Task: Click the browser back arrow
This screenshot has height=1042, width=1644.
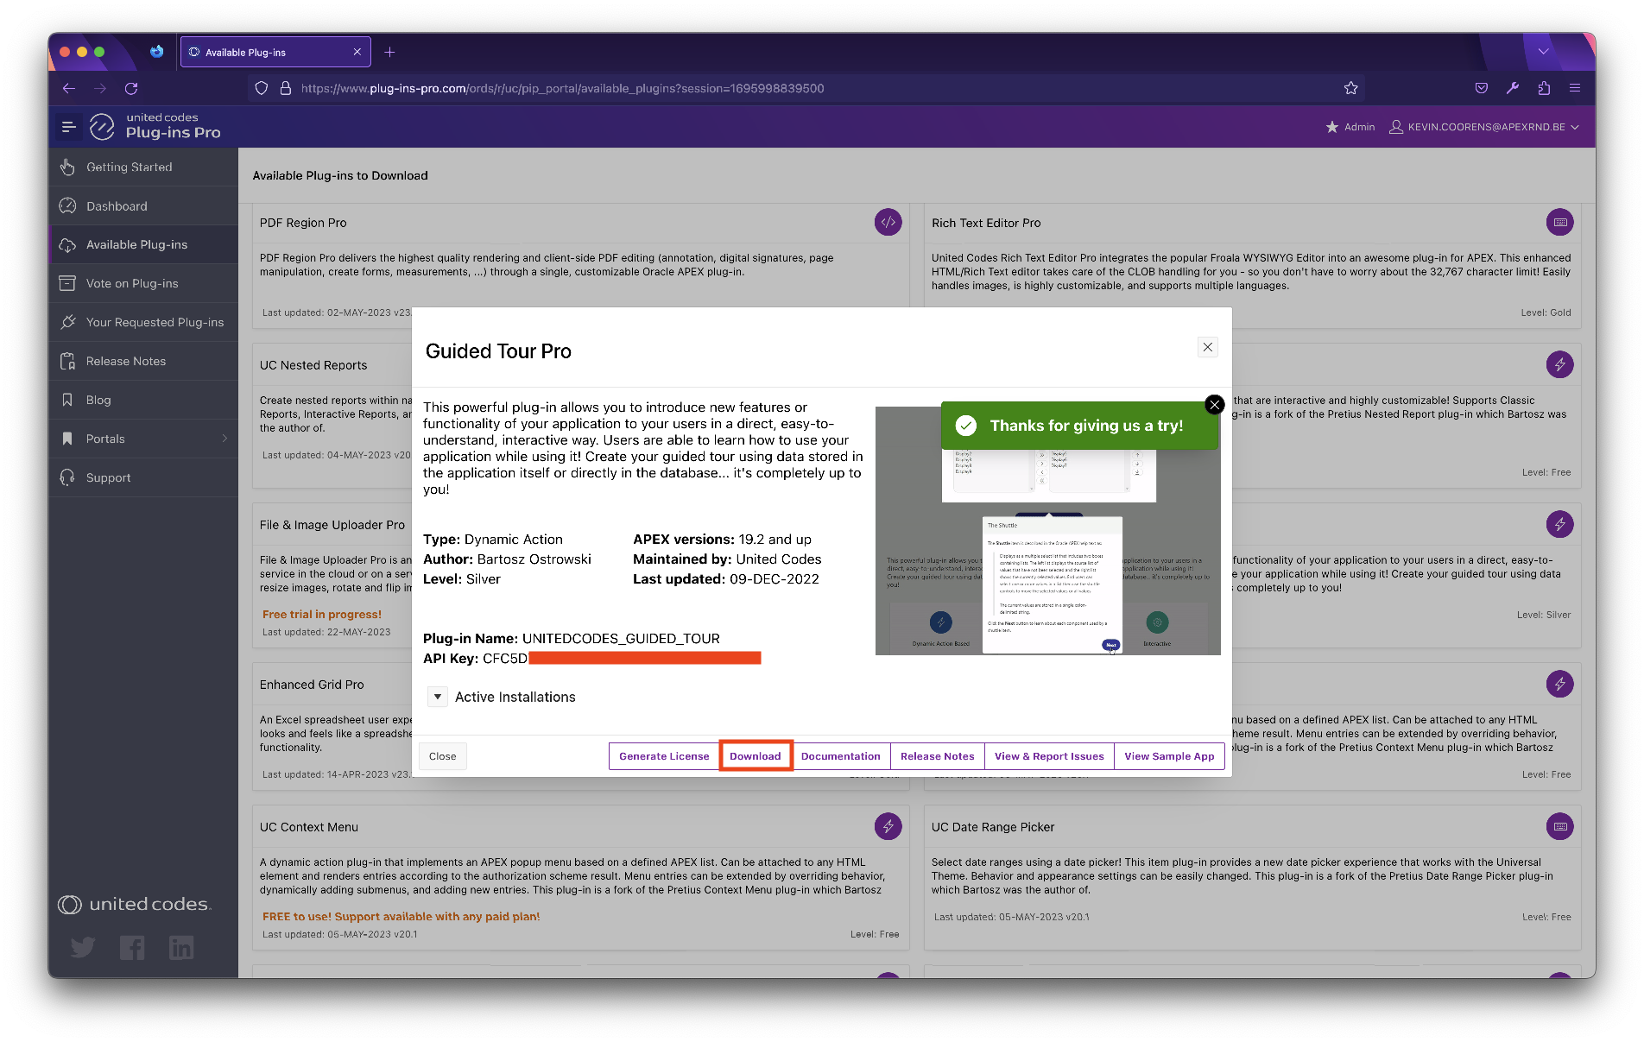Action: point(69,88)
